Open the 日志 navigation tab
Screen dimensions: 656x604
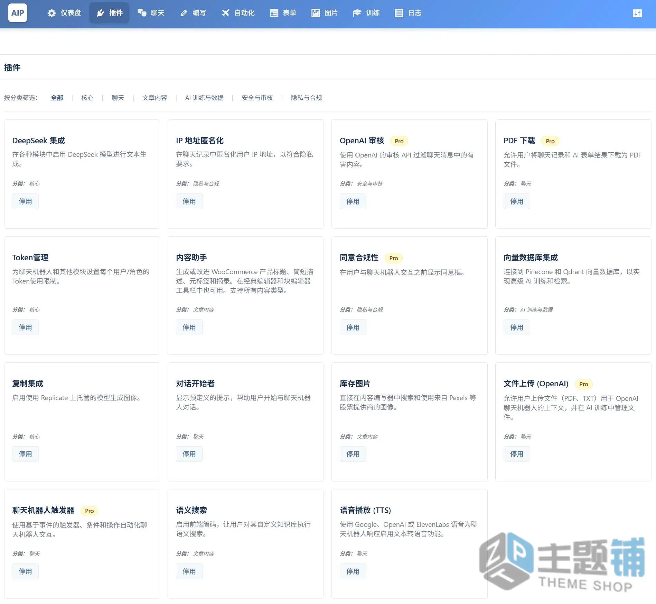pos(408,13)
